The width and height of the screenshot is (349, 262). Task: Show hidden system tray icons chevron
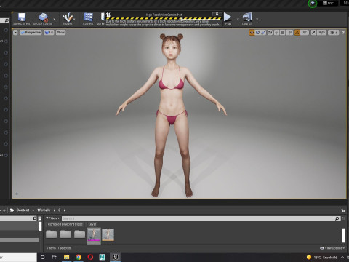(x=342, y=258)
